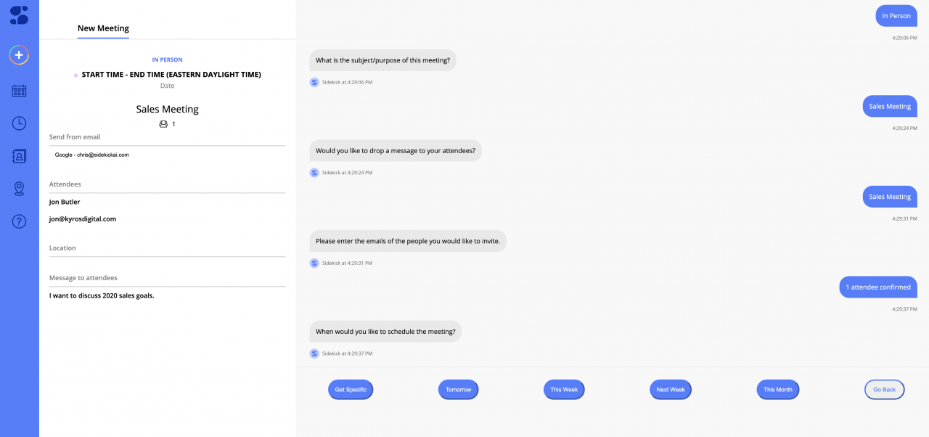Choose This Month scheduling option

777,389
